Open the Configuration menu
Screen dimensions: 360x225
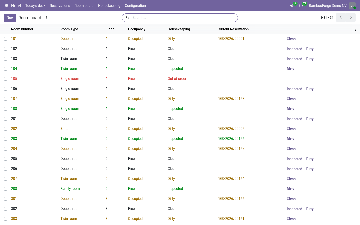click(x=135, y=6)
